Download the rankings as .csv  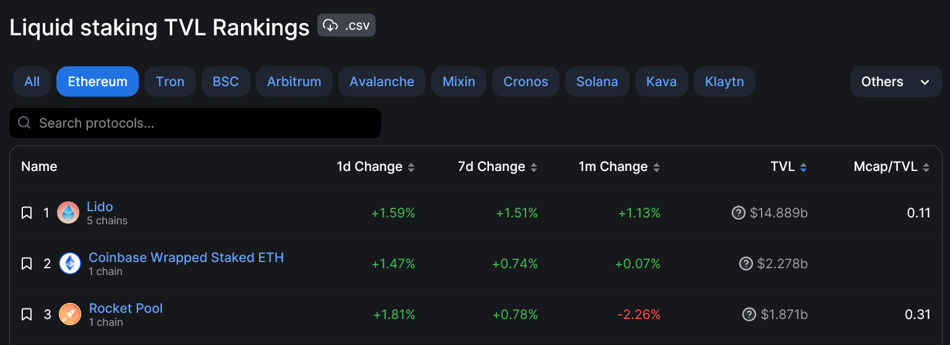click(x=346, y=25)
